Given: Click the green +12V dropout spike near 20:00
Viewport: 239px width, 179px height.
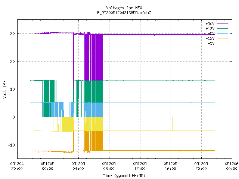Looking at the screenshot, I should pos(197,99).
